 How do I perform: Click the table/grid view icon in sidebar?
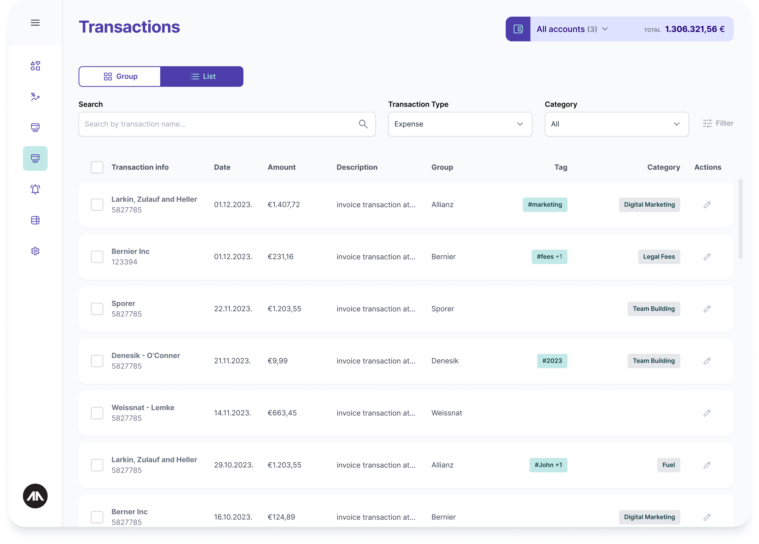pos(35,220)
